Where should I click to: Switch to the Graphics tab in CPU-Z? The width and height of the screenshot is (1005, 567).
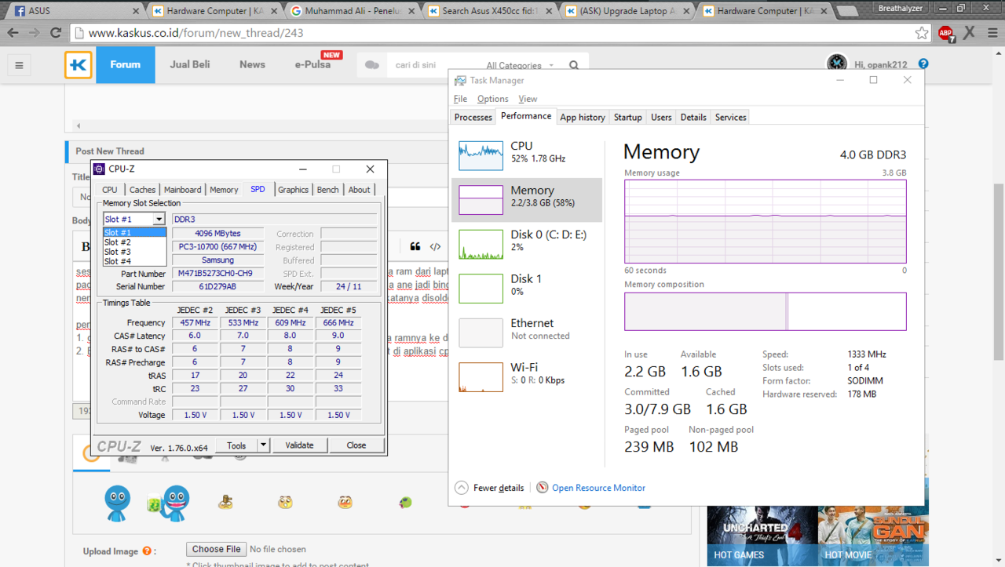click(x=293, y=190)
